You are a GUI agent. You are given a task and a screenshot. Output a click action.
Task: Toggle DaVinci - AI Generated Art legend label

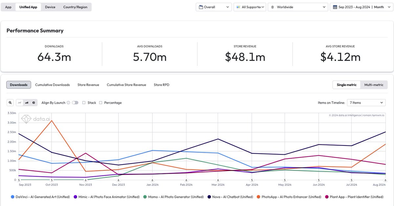point(43,197)
